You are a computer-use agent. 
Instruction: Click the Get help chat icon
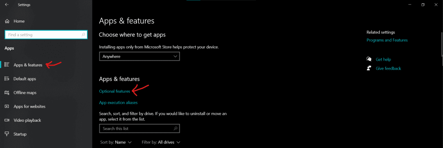tap(369, 59)
